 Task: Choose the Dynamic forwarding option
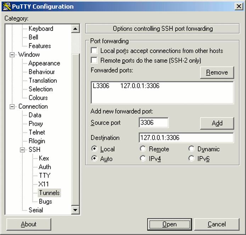click(191, 149)
